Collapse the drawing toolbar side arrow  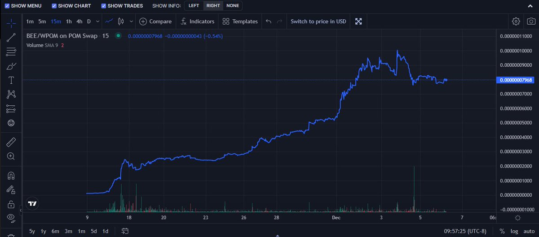click(20, 210)
